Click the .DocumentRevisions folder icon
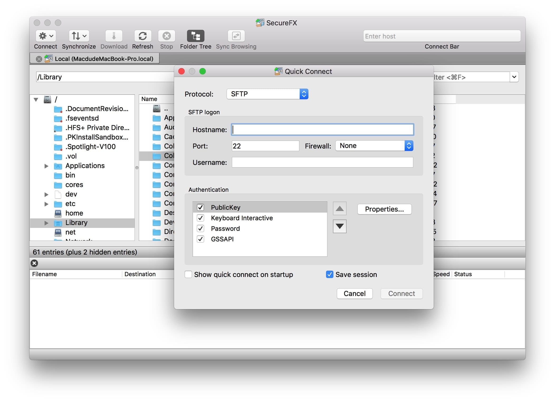The image size is (555, 402). [x=58, y=109]
